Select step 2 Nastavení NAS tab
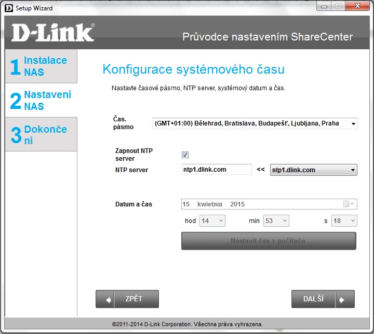The image size is (374, 334). [x=41, y=100]
